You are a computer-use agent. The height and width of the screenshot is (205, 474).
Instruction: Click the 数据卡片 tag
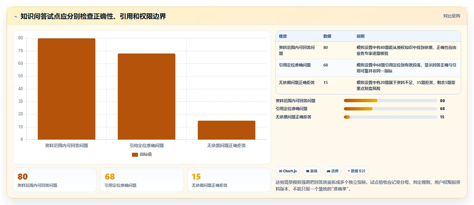[x=356, y=171]
